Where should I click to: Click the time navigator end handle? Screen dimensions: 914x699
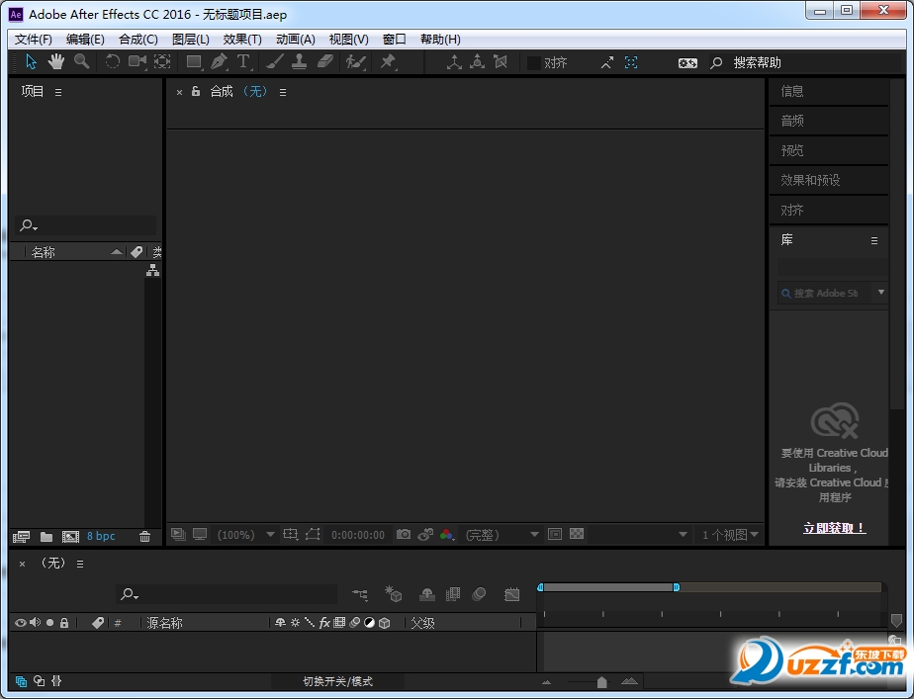[677, 587]
